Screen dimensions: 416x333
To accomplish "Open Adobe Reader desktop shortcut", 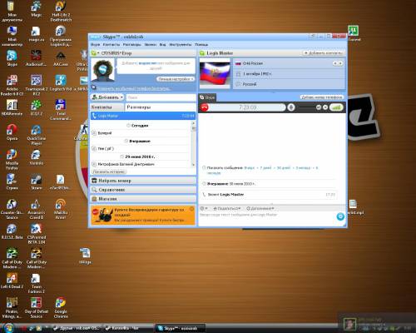I will pos(12,85).
